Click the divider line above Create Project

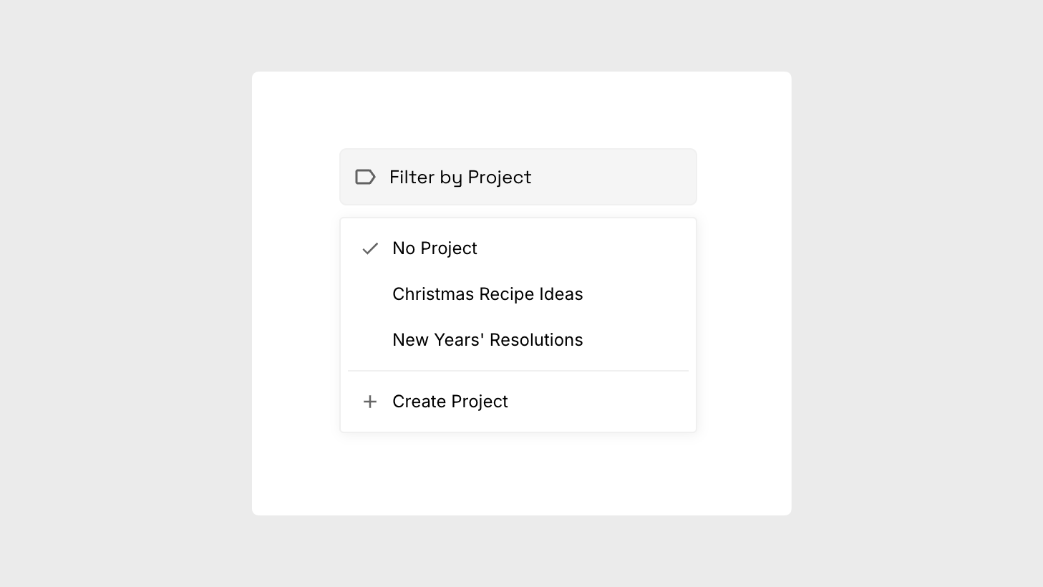[518, 371]
